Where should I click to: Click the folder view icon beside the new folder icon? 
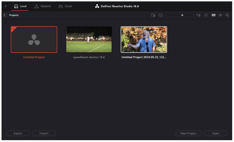click(x=161, y=15)
